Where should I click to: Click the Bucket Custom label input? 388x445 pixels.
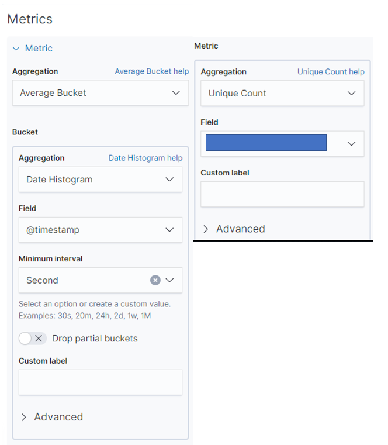coord(100,382)
